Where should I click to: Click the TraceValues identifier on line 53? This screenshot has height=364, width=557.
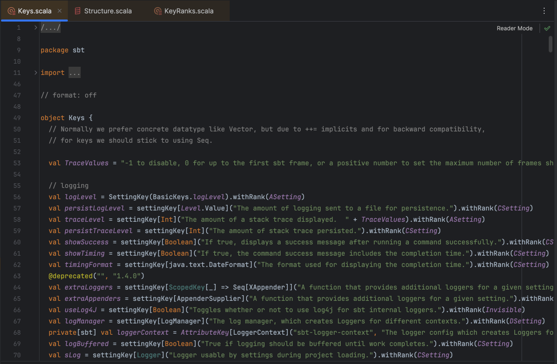[x=86, y=163]
